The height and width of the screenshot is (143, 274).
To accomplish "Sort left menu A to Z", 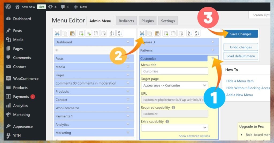I will 112,33.
